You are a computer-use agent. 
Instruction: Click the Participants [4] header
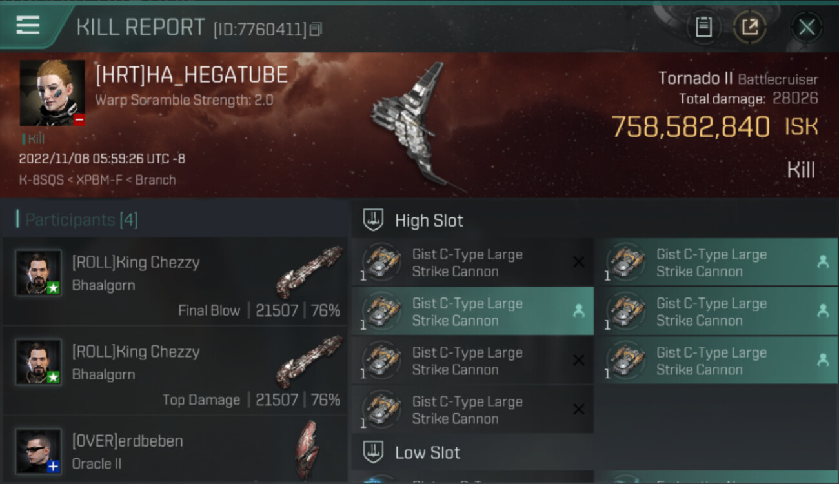point(81,220)
